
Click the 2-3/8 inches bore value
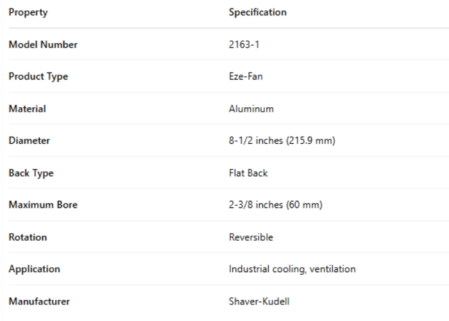pos(276,205)
